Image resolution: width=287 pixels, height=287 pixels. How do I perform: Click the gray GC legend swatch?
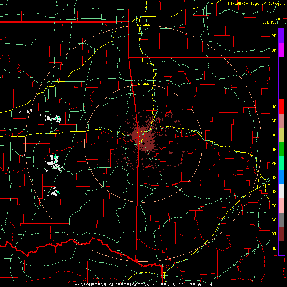(x=282, y=220)
